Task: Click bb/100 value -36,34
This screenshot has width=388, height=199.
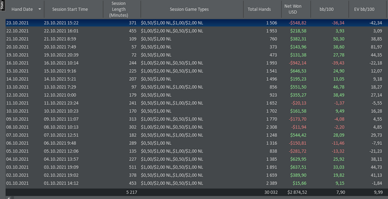Action: 338,23
